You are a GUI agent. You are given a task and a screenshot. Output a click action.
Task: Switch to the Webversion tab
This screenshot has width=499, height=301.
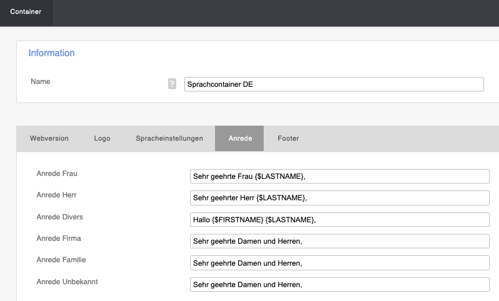tap(49, 138)
